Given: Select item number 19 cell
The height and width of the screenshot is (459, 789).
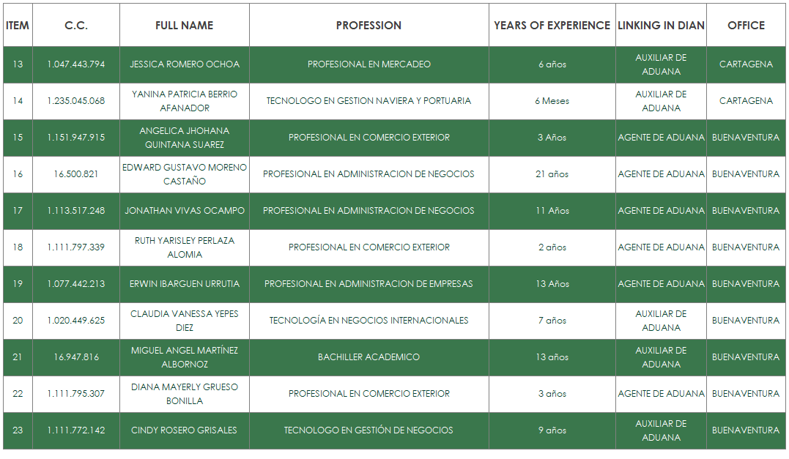Looking at the screenshot, I should (x=18, y=284).
